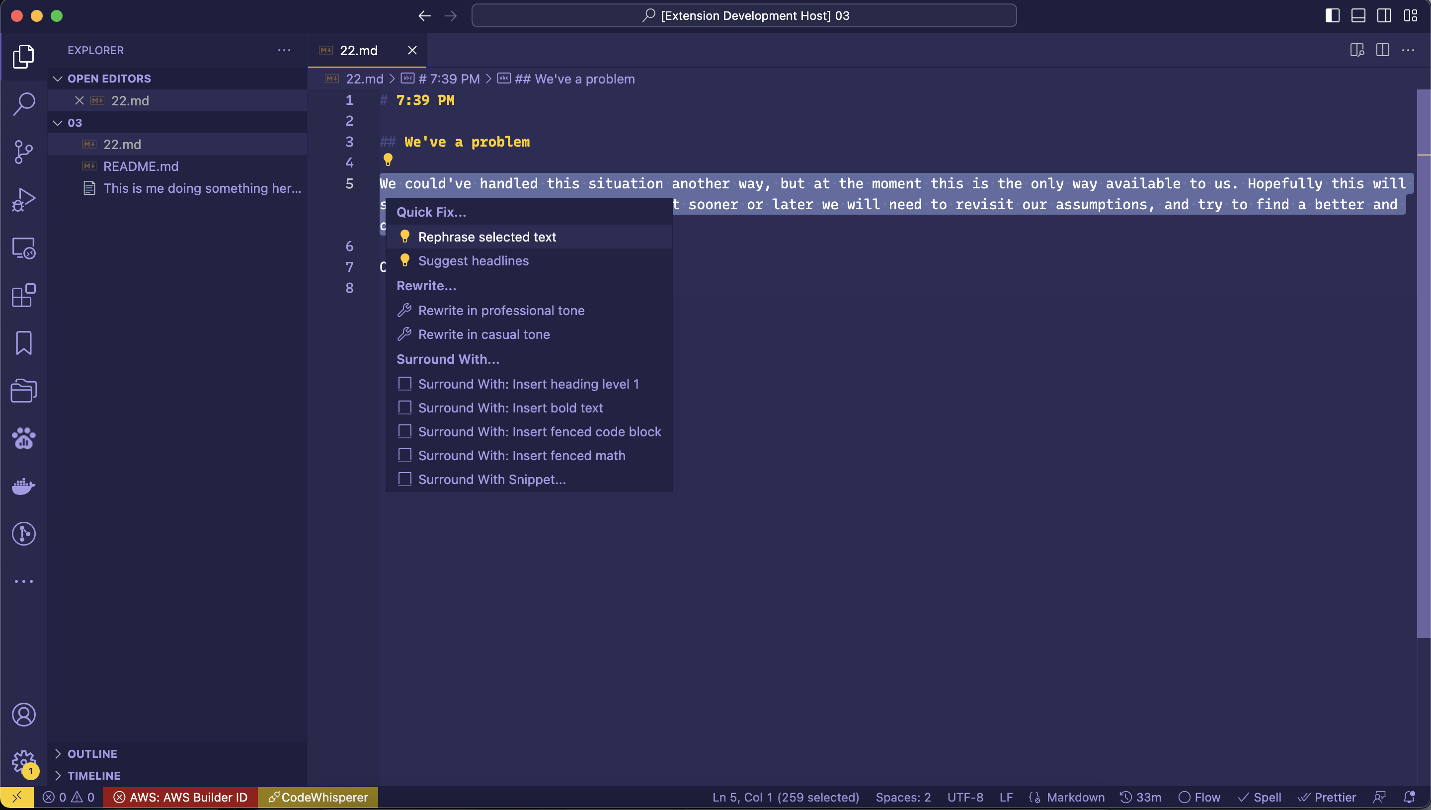Image resolution: width=1431 pixels, height=810 pixels.
Task: Show additional activity bar views
Action: pos(23,581)
